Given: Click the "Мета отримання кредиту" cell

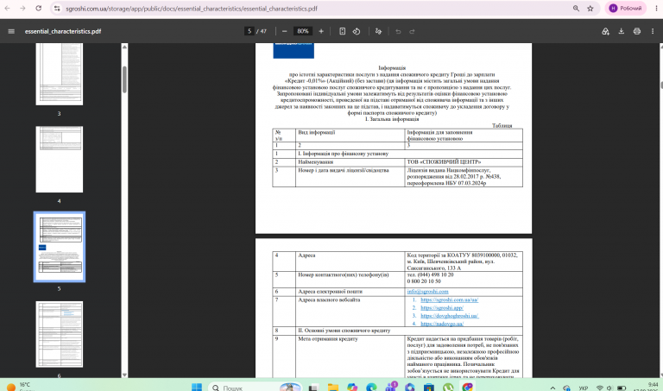Looking at the screenshot, I should 350,356.
